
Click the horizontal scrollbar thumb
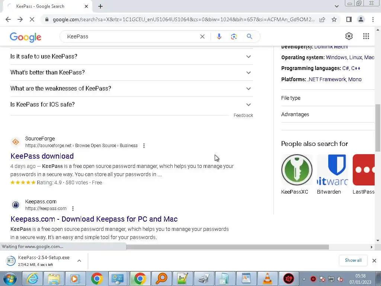click(227, 247)
